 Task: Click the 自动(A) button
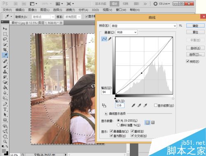[195, 48]
